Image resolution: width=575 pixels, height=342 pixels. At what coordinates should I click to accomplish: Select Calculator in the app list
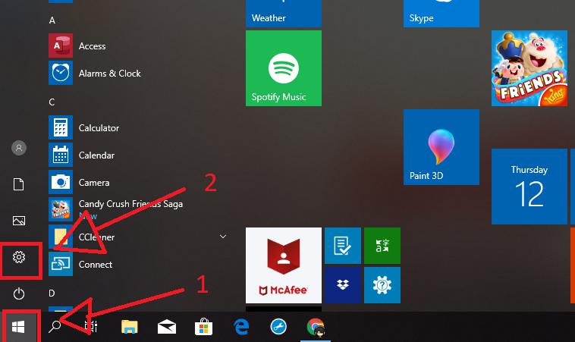tap(99, 128)
